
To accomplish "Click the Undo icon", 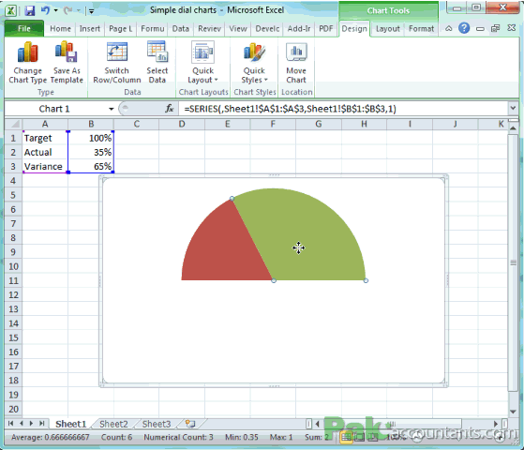I will (x=45, y=10).
